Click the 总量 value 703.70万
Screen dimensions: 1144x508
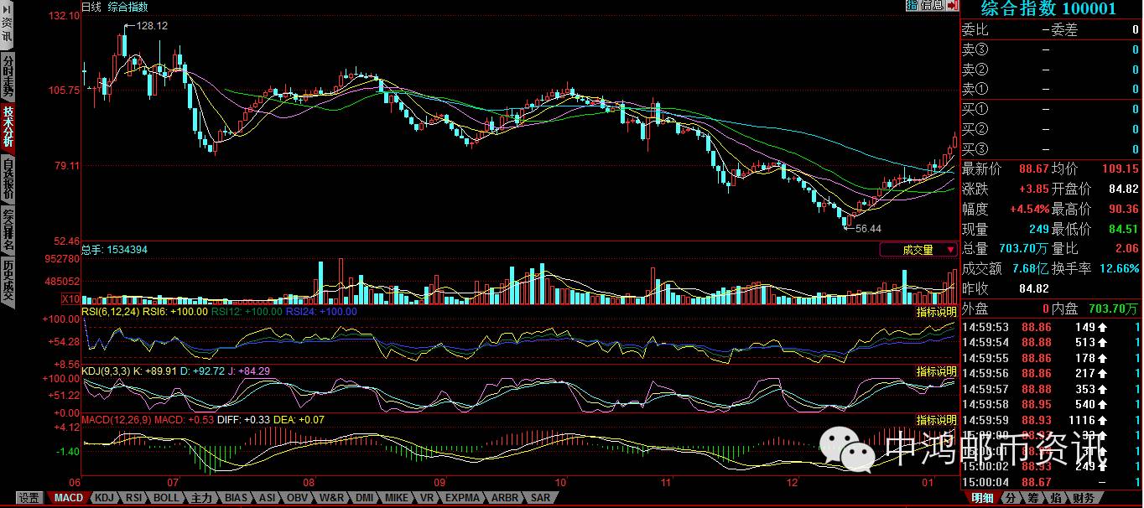[x=1023, y=249]
